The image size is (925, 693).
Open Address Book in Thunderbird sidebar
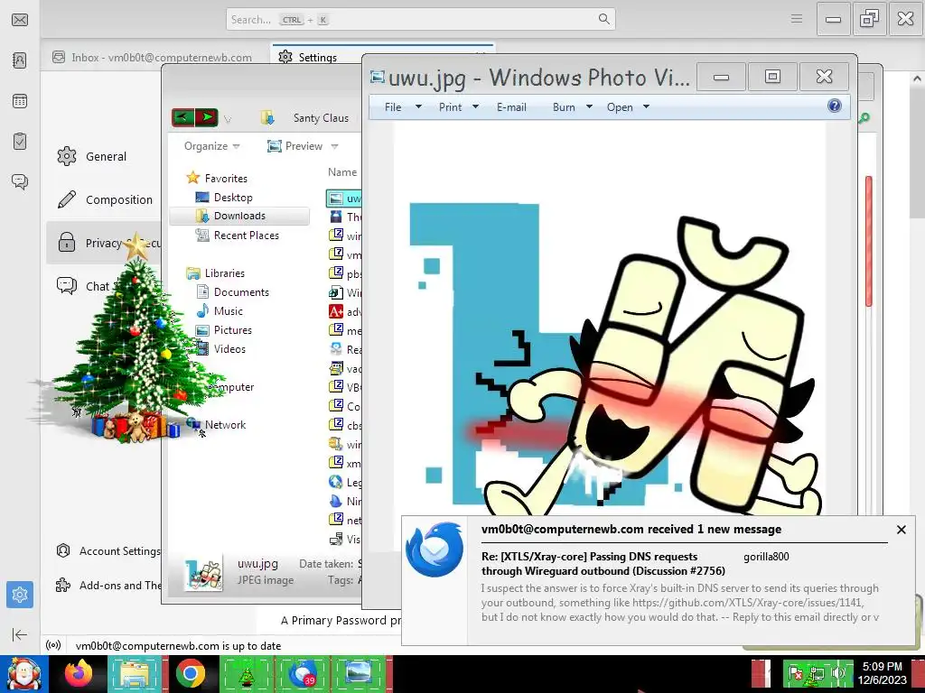click(x=20, y=60)
